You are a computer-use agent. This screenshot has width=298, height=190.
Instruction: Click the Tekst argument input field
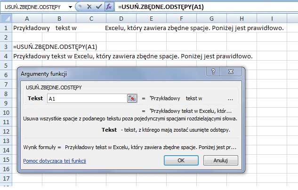(x=87, y=98)
